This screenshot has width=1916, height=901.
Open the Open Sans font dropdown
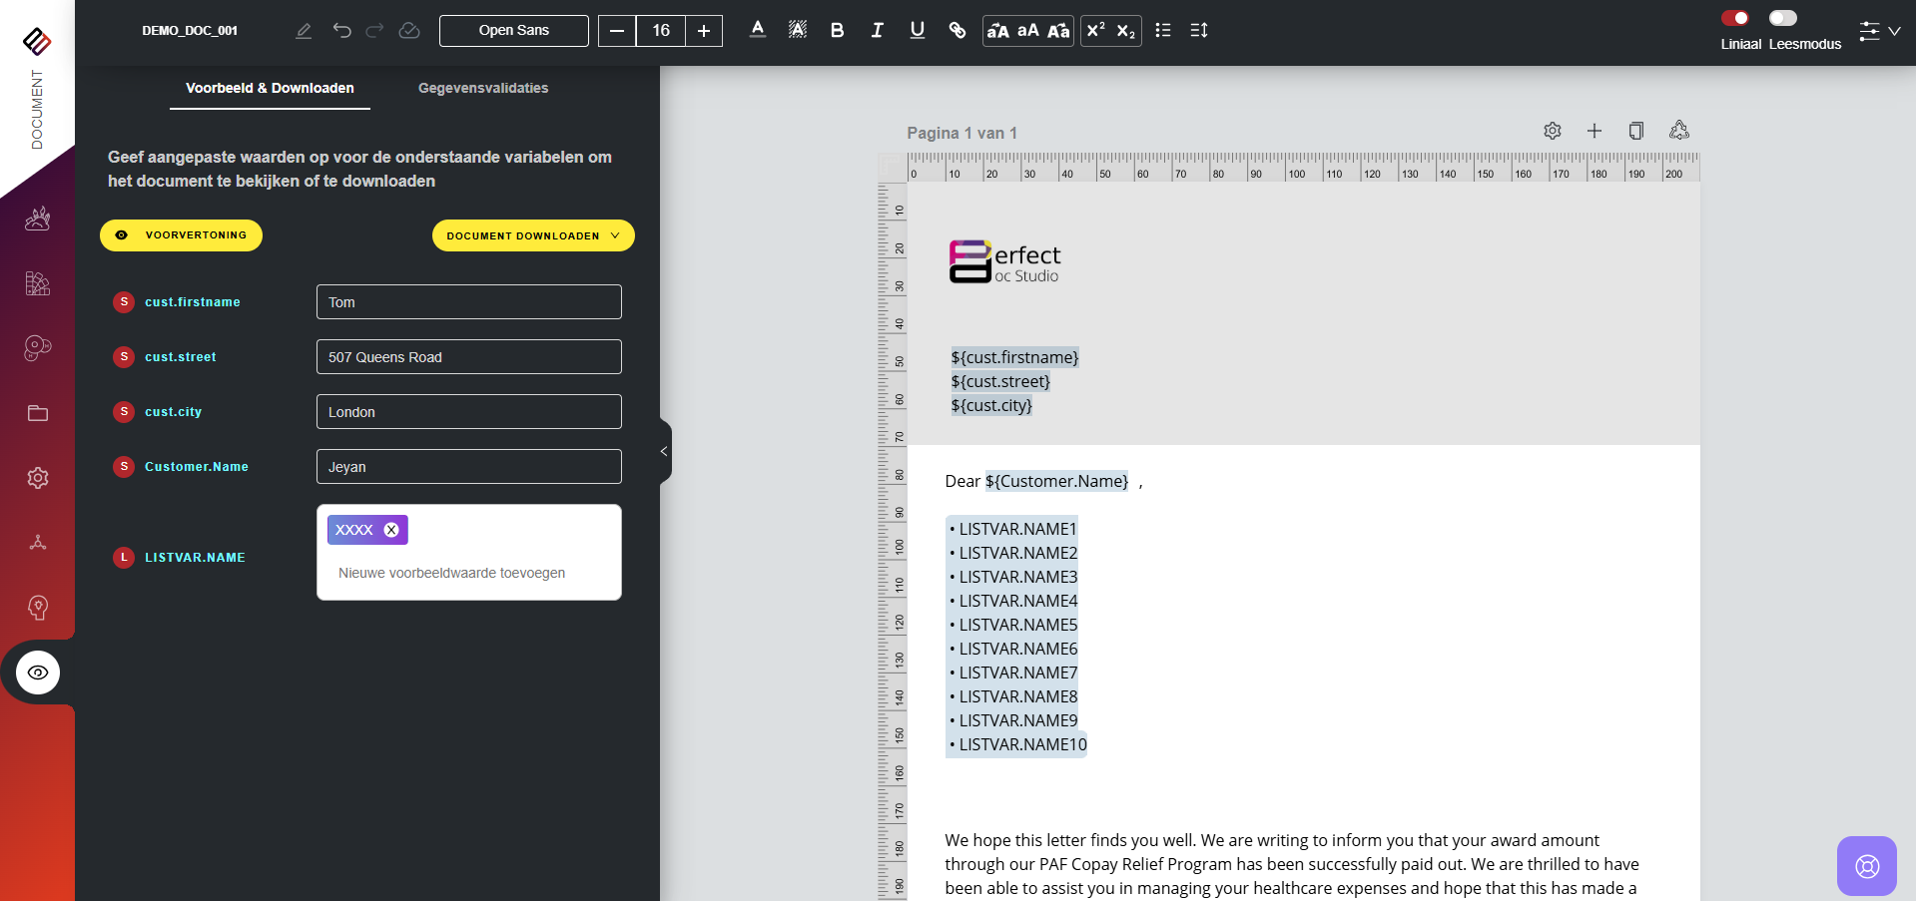click(513, 31)
